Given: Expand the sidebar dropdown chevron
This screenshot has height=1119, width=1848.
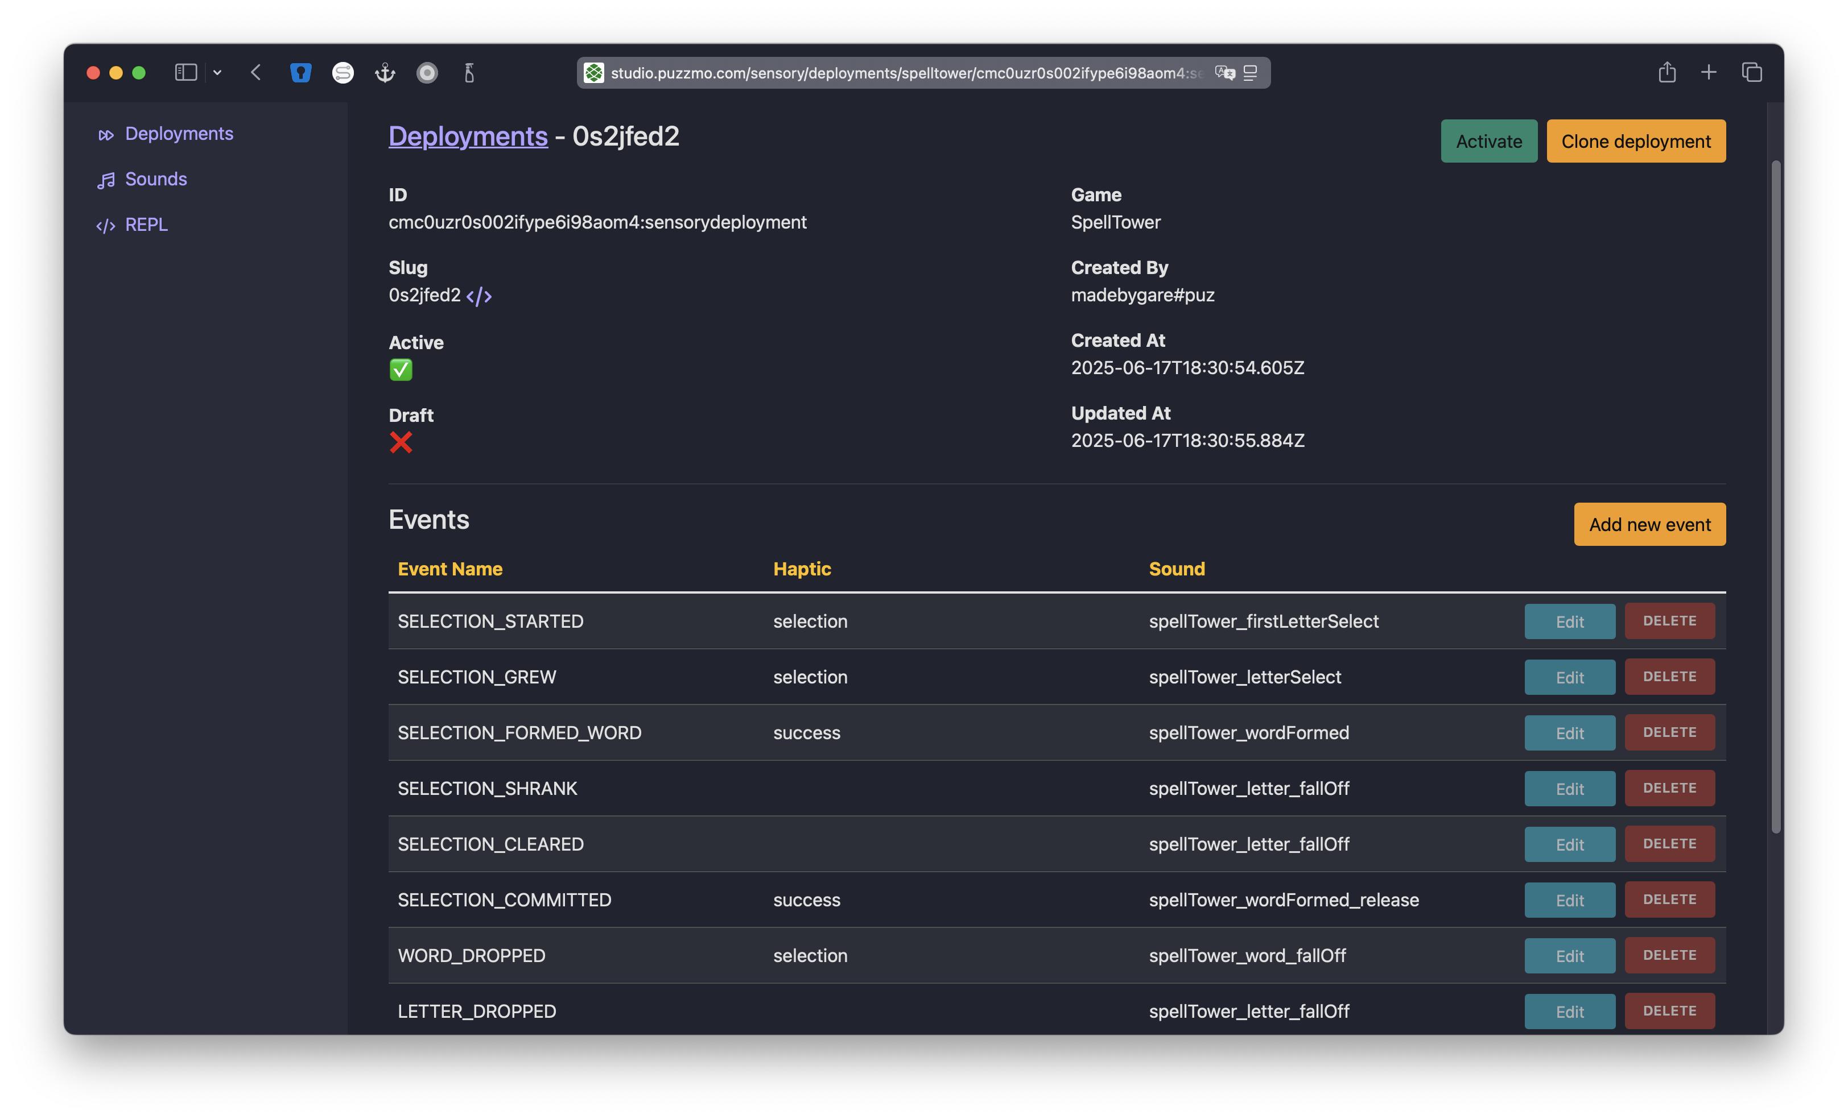Looking at the screenshot, I should 217,73.
